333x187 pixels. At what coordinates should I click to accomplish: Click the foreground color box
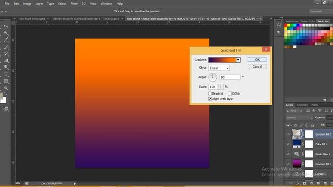pyautogui.click(x=1, y=96)
